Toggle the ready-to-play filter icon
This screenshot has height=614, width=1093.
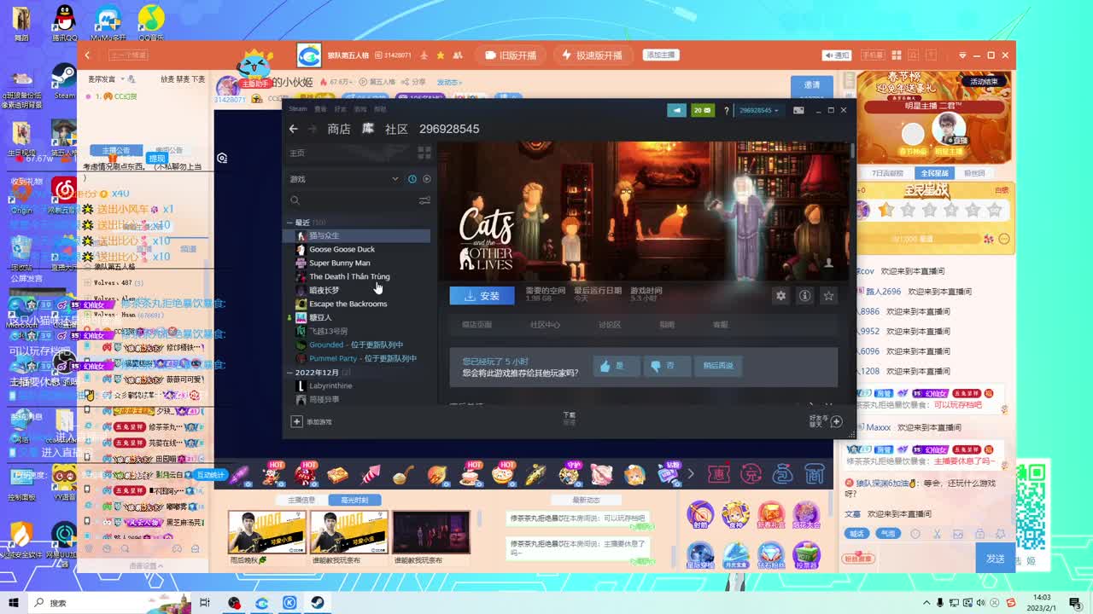(x=427, y=179)
